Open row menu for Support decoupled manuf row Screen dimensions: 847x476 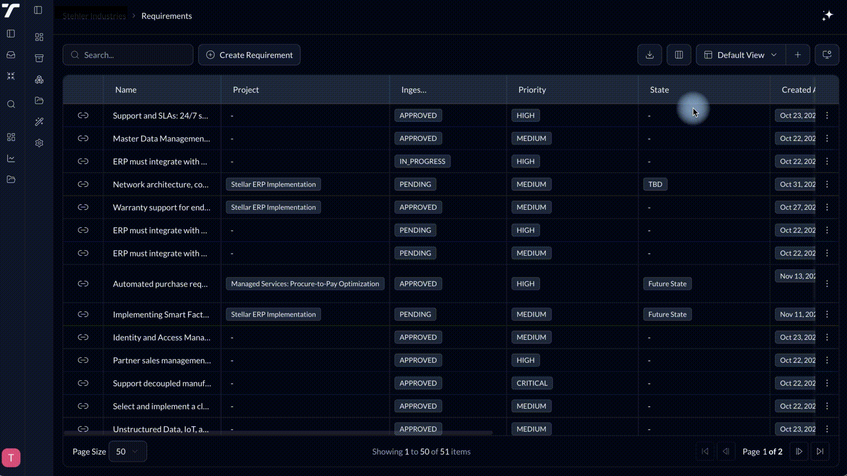[x=827, y=383]
